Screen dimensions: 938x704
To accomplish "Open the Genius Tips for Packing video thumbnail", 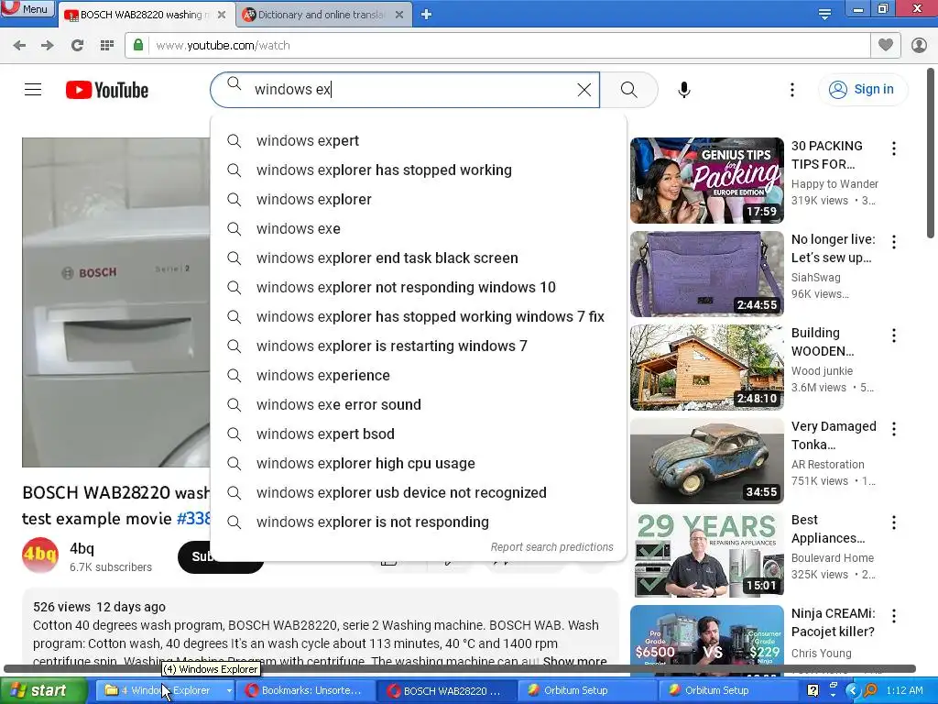I will 706,181.
